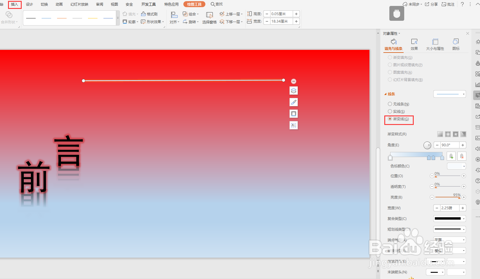
Task: Switch to the 动画 tab
Action: click(59, 4)
